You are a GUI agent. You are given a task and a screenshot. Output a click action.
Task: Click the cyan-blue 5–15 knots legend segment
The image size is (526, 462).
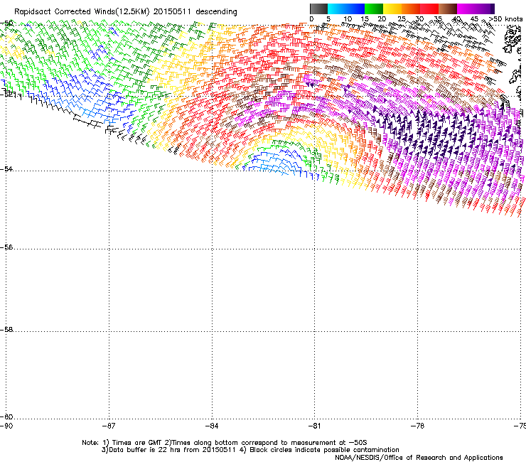pos(346,9)
